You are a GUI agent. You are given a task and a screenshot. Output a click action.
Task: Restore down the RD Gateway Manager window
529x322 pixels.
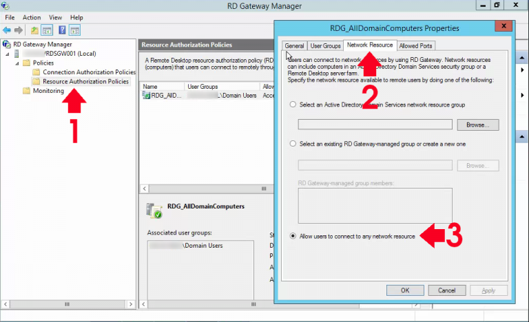pyautogui.click(x=497, y=5)
